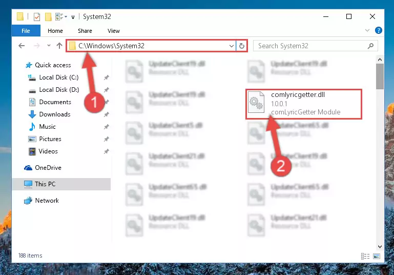
Task: Open the Downloads folder shortcut
Action: (x=54, y=114)
